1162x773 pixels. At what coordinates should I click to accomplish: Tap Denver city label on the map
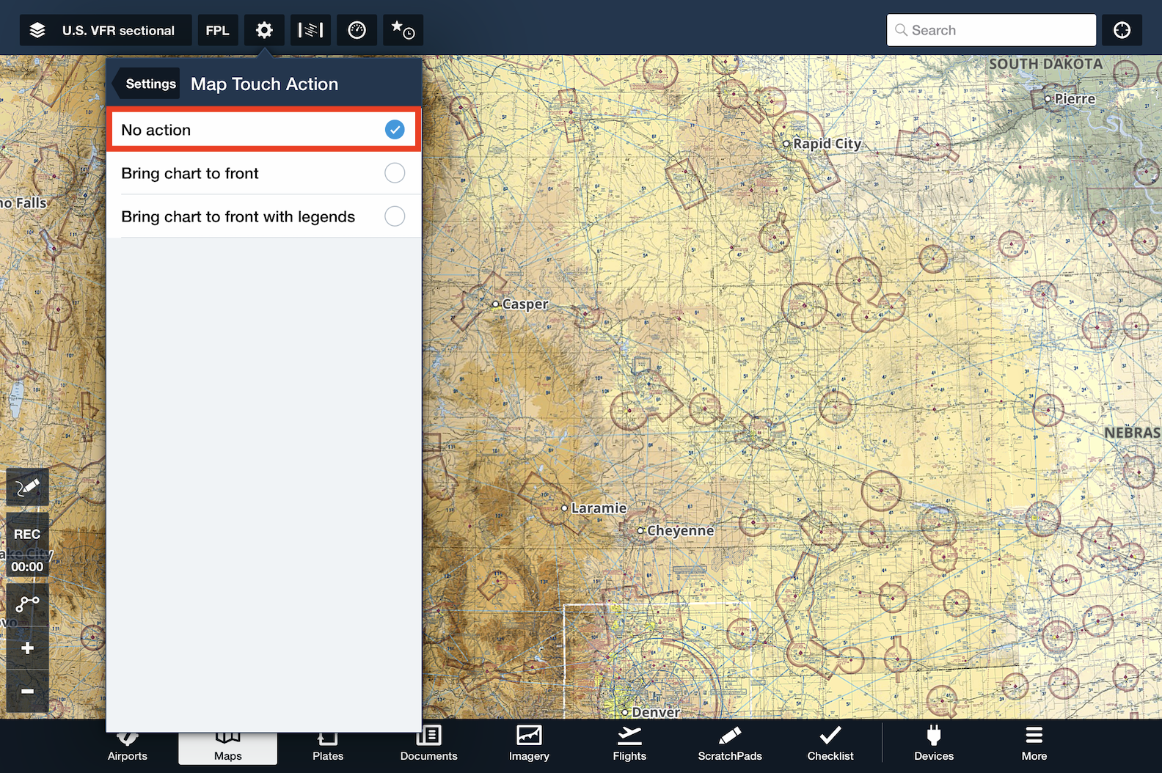656,711
